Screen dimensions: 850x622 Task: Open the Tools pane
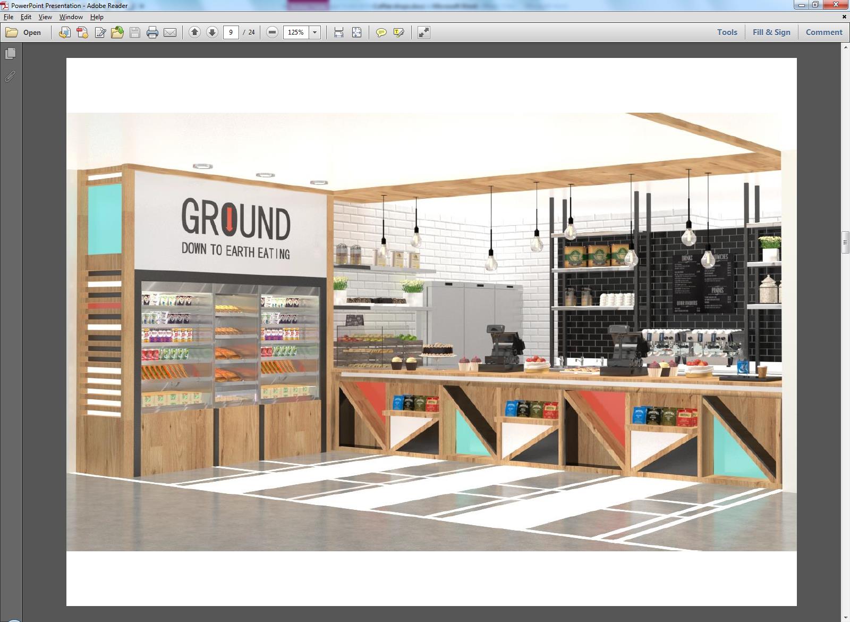[x=727, y=32]
